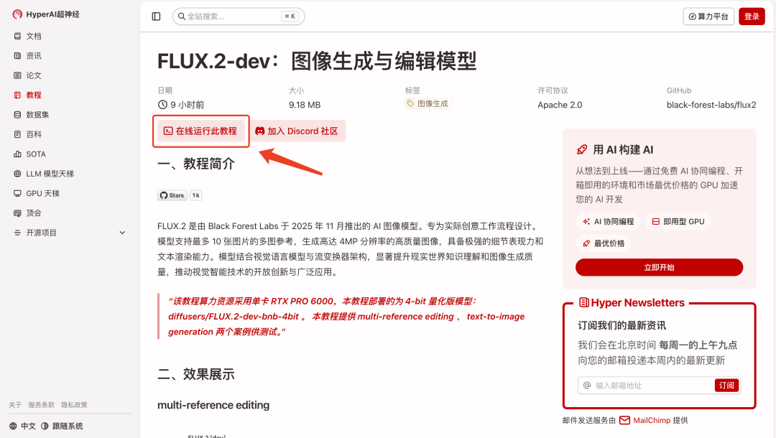Click the 在线运行此教程 button

(200, 131)
